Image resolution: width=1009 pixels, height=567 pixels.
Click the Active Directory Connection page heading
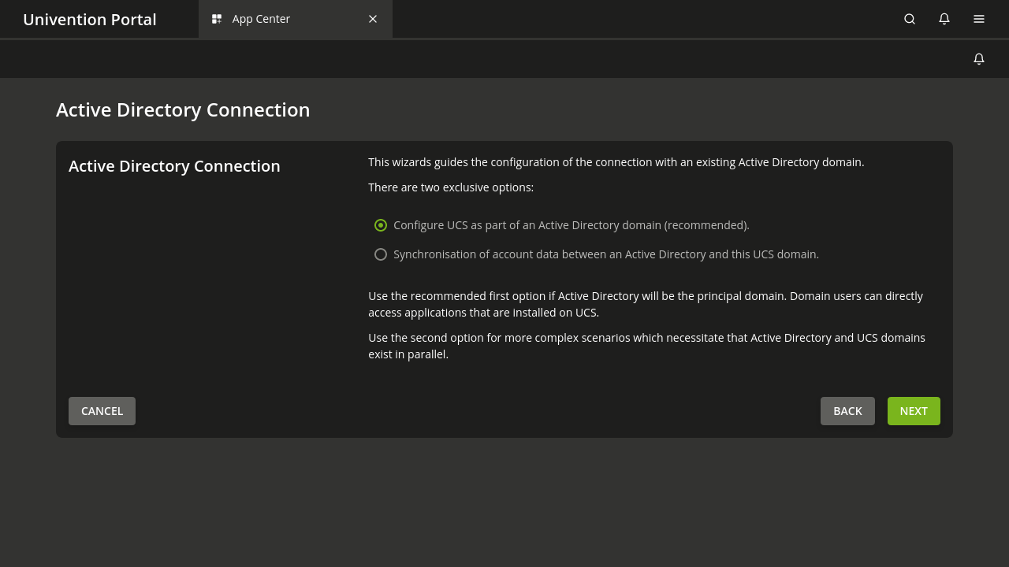183,109
